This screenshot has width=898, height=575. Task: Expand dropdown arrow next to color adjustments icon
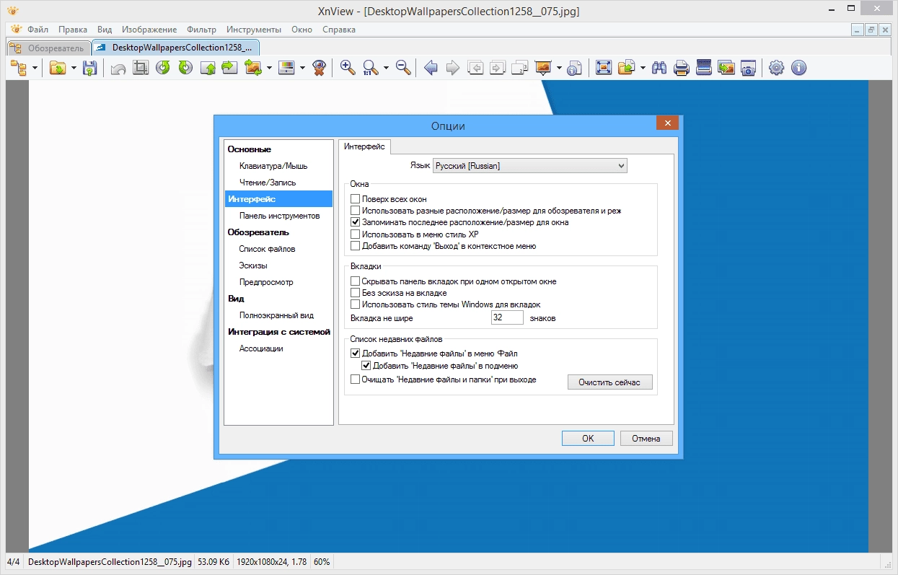pos(302,68)
